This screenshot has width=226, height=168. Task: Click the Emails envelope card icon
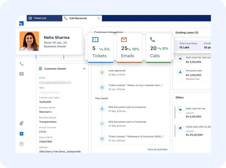[x=124, y=40]
